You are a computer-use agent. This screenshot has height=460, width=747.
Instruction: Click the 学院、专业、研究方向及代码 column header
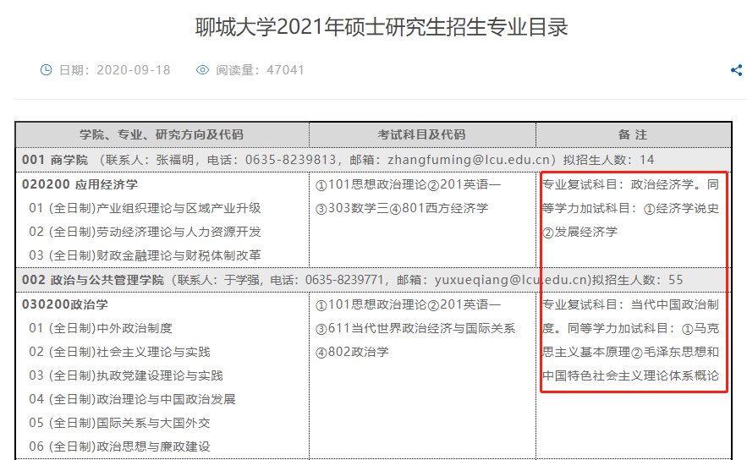(x=162, y=134)
